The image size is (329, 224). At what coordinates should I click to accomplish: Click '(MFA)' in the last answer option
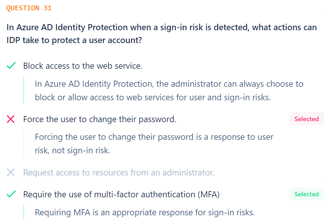[x=209, y=194]
